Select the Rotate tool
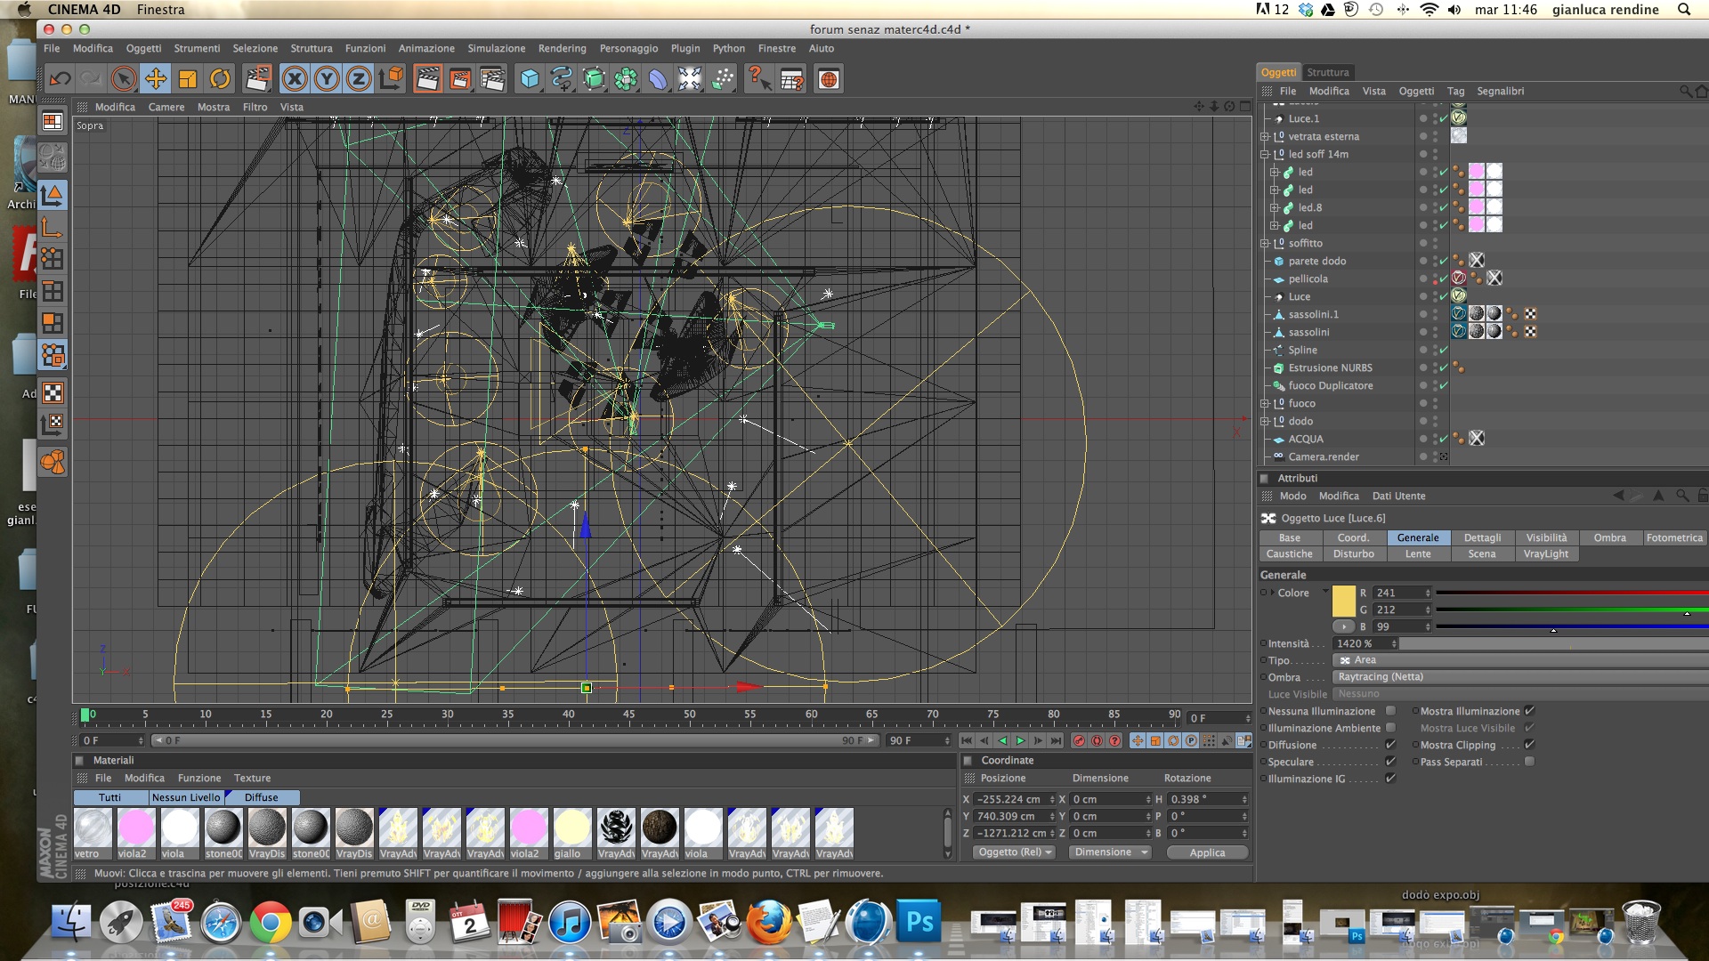 pos(220,79)
